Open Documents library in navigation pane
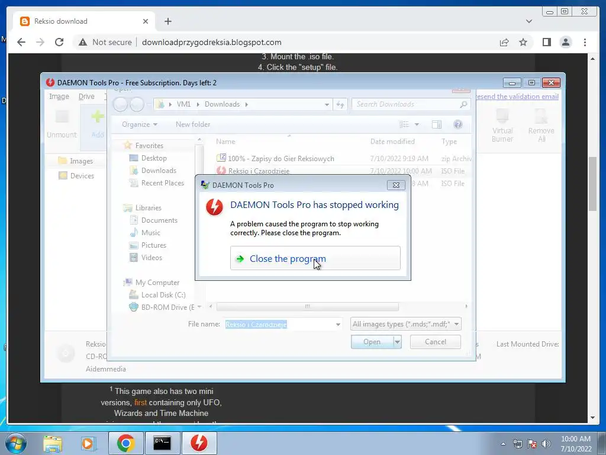 tap(159, 220)
